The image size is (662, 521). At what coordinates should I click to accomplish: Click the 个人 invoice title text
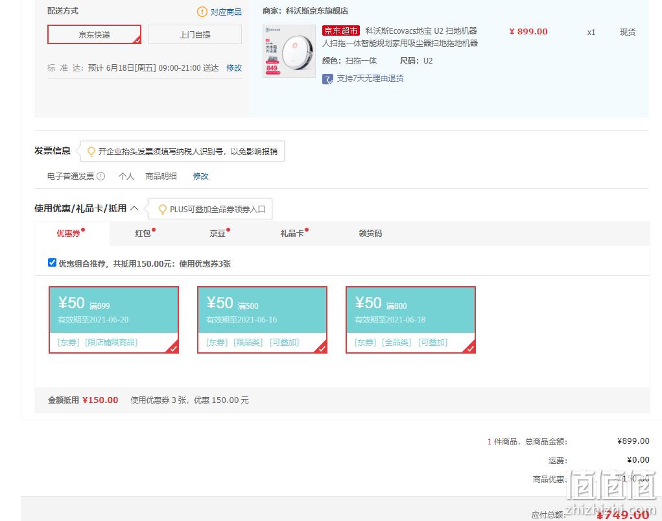coord(126,176)
